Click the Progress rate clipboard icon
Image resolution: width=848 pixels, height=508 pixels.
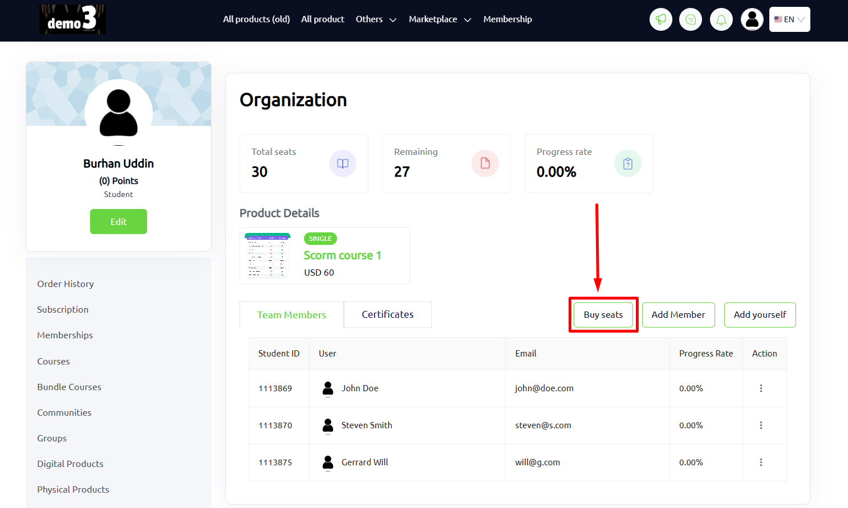click(628, 163)
